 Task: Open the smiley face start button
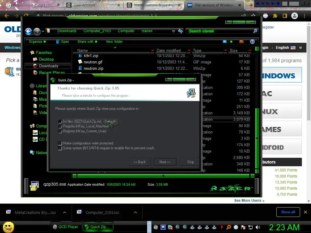click(x=8, y=227)
